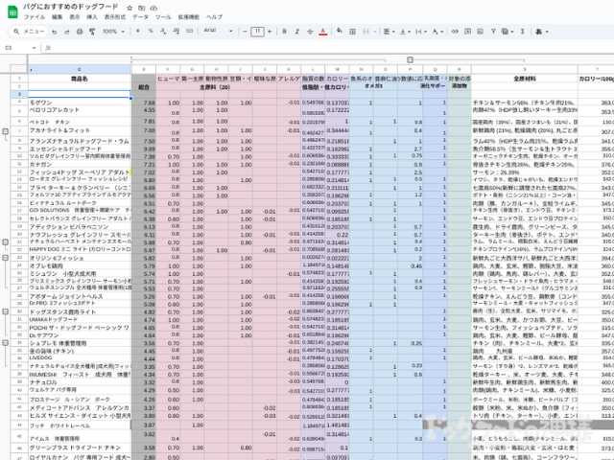Toggle bold formatting
614x460 pixels.
click(284, 32)
